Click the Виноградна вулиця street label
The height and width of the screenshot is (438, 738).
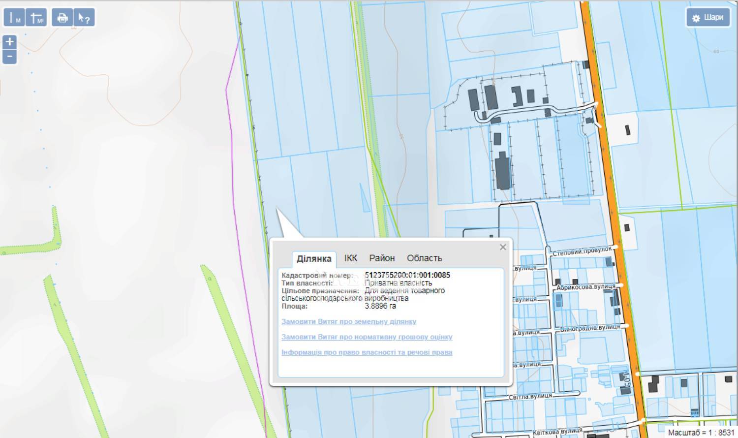[589, 328]
